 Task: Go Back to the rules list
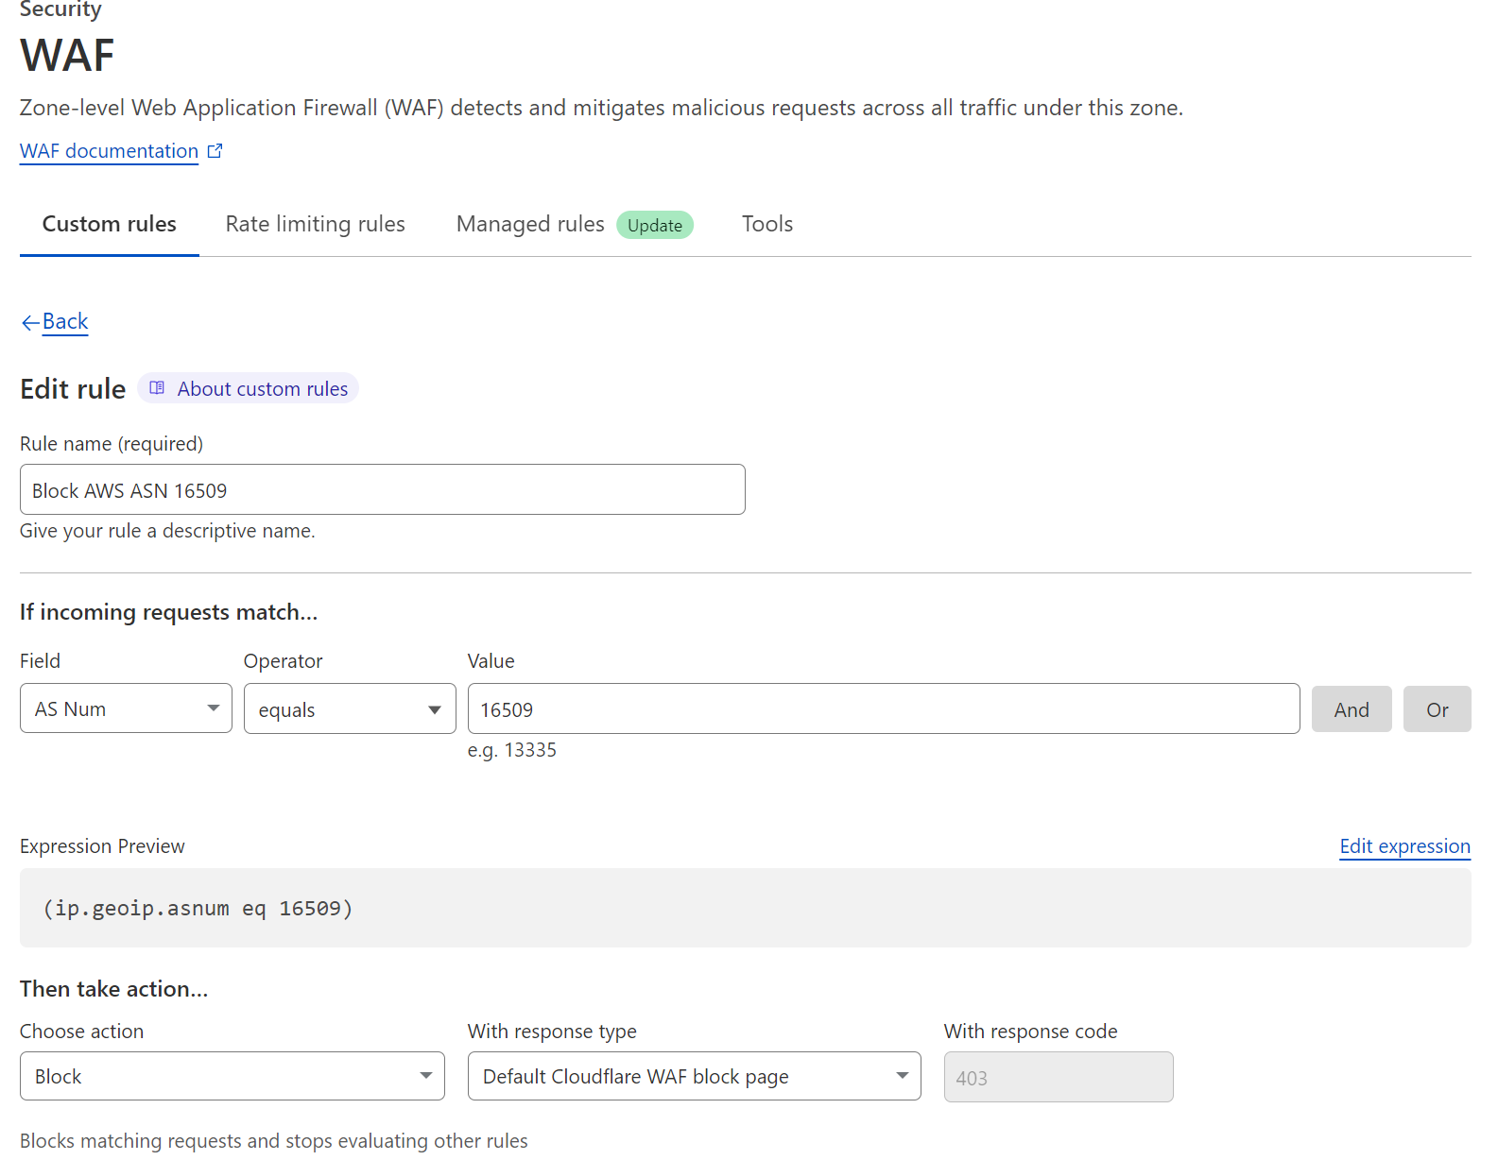(65, 321)
